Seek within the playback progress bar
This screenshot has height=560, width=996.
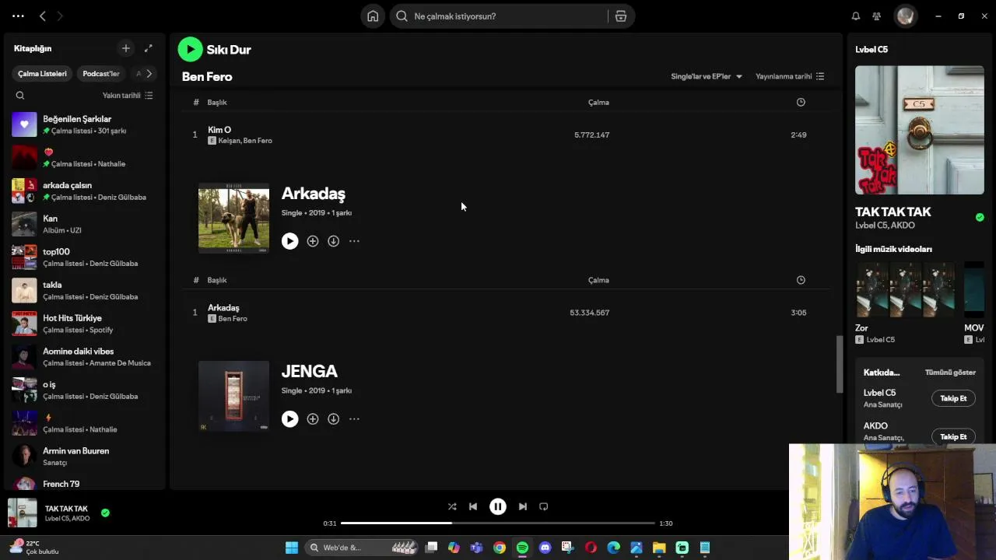click(x=498, y=523)
